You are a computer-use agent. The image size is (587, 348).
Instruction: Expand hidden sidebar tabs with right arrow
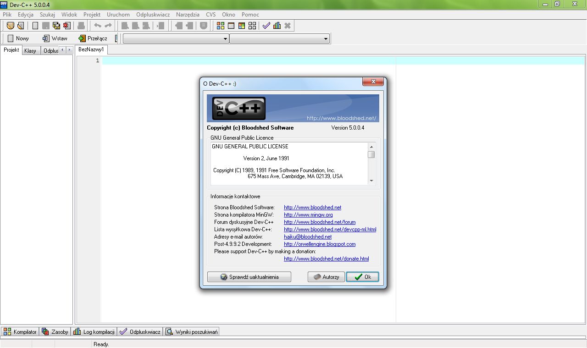coord(70,50)
